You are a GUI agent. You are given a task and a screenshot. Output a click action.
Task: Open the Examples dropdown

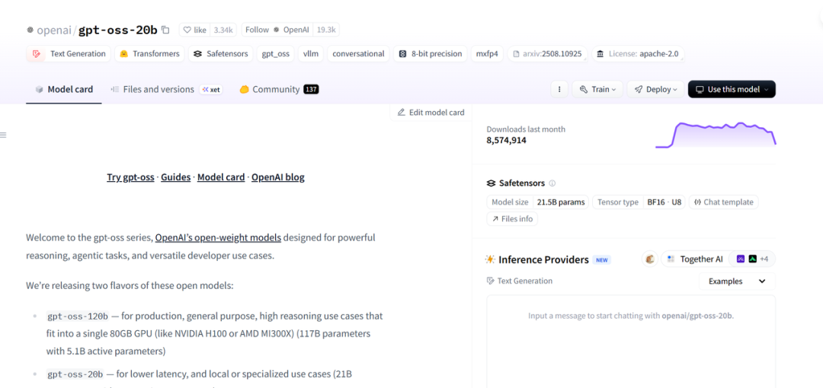[x=737, y=281]
